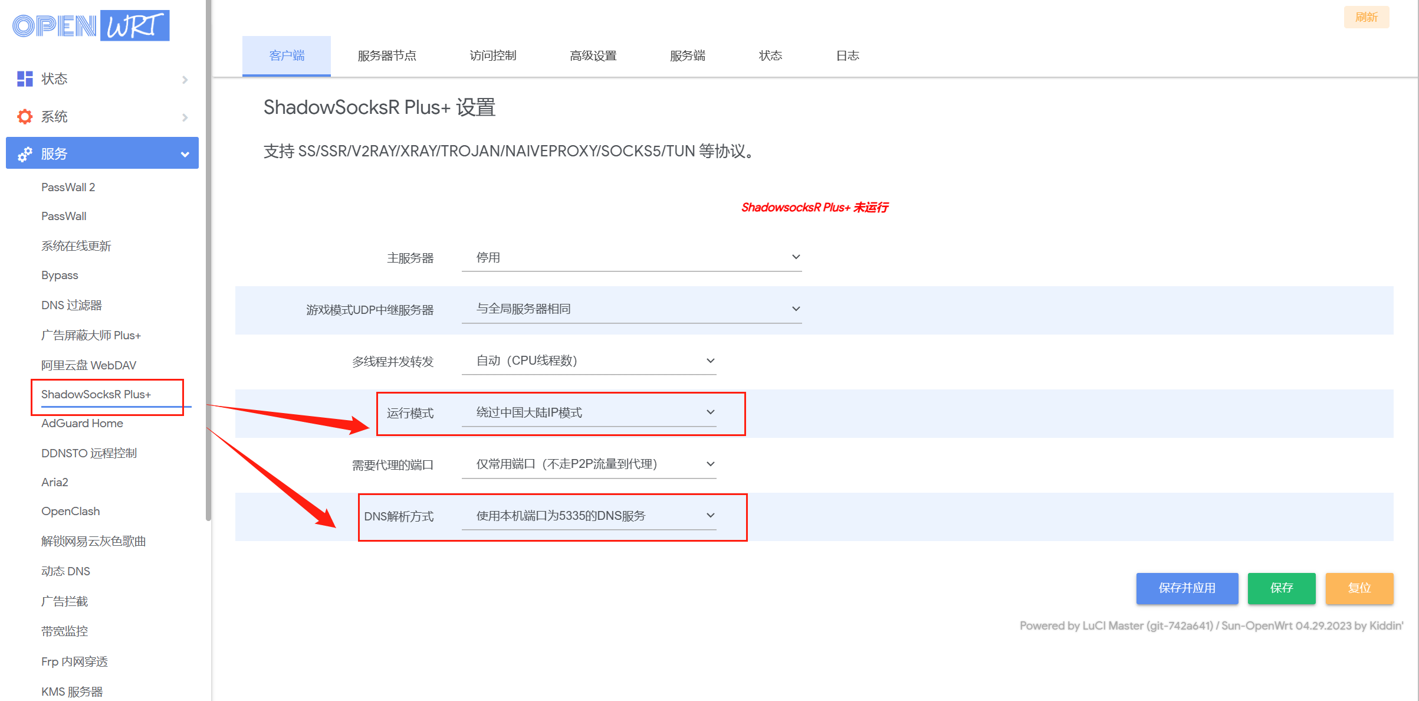Open the 运行模式 dropdown
Screen dimensions: 1419x701
(x=589, y=412)
